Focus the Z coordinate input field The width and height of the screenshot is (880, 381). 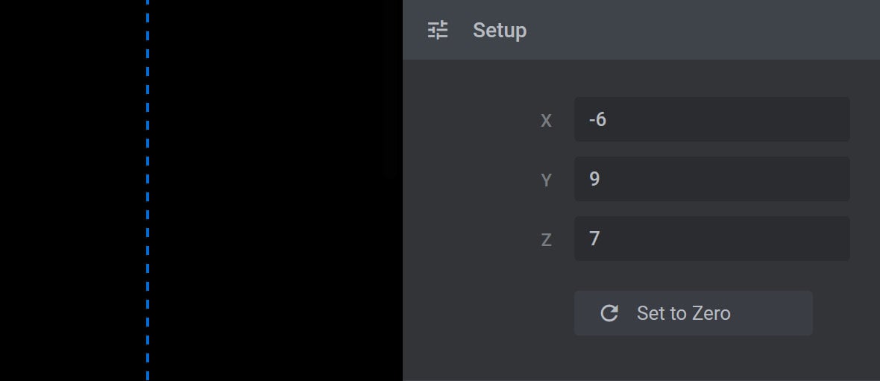(711, 239)
